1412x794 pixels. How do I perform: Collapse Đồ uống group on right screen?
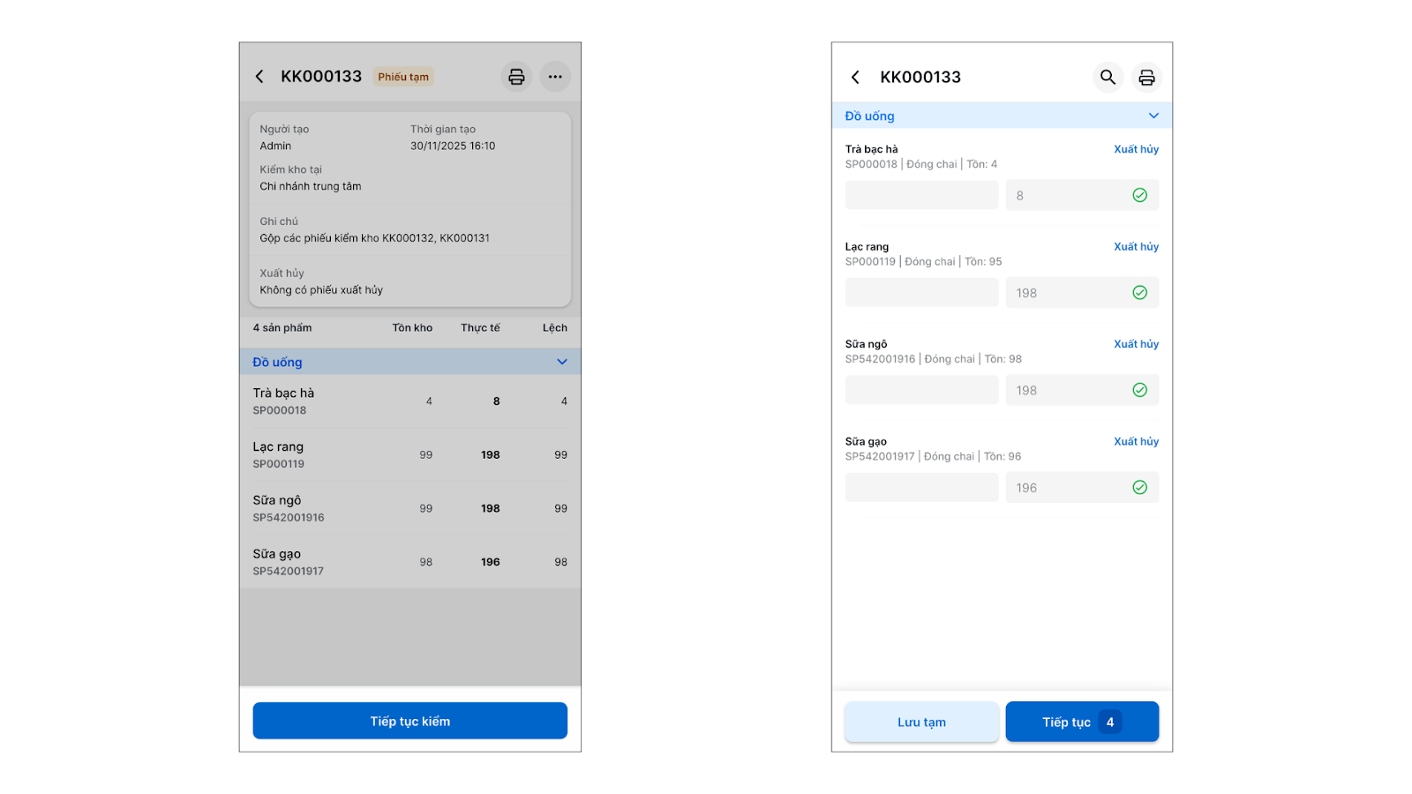pos(1153,116)
